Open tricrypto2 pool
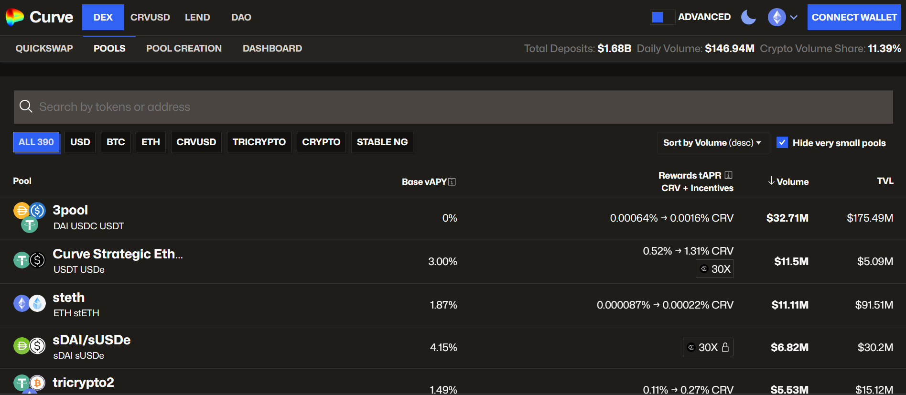This screenshot has height=395, width=906. coord(83,382)
